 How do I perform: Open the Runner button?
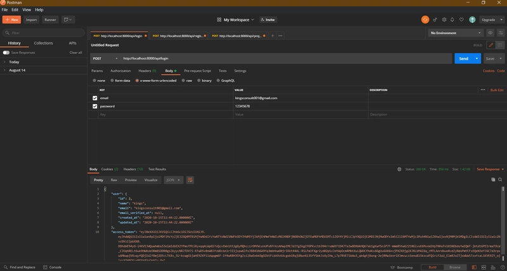50,20
